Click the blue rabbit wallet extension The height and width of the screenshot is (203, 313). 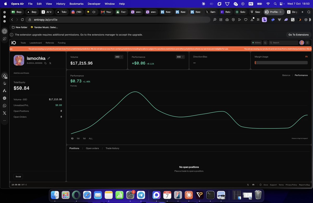[x=273, y=20]
